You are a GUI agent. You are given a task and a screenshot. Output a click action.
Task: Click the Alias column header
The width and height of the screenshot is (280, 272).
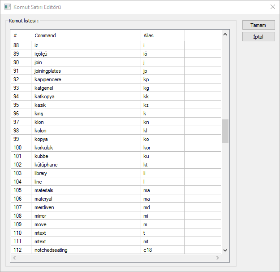coord(162,35)
